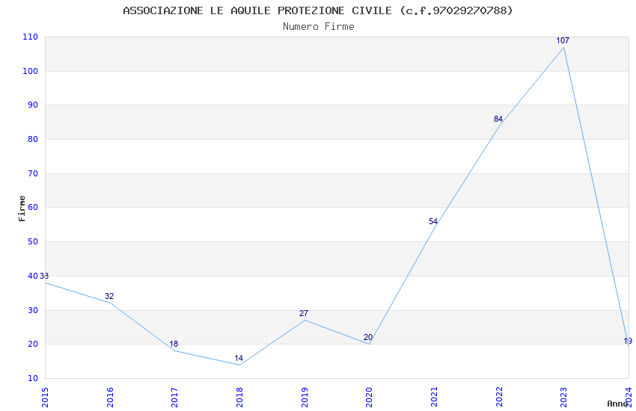Image resolution: width=636 pixels, height=411 pixels.
Task: Select the data label 27 for 2019
Action: pos(303,313)
